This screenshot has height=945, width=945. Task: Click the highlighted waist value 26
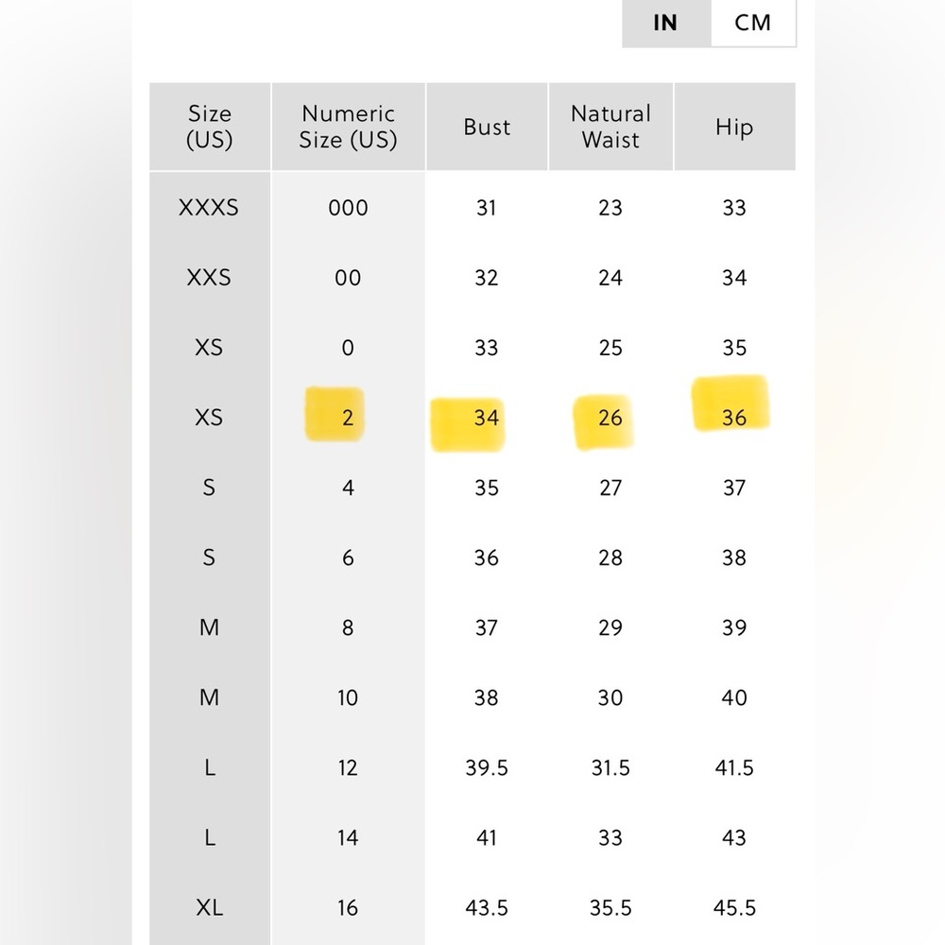point(610,417)
